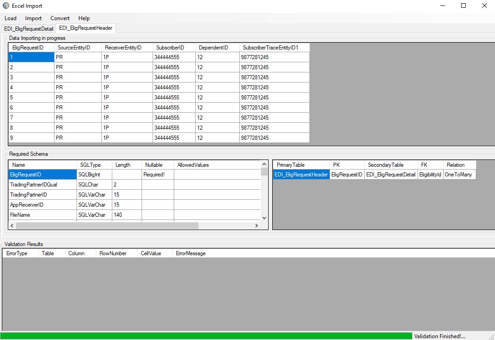The height and width of the screenshot is (340, 495).
Task: Click the EDI_EligRequestDetail secondary table cell
Action: [391, 175]
